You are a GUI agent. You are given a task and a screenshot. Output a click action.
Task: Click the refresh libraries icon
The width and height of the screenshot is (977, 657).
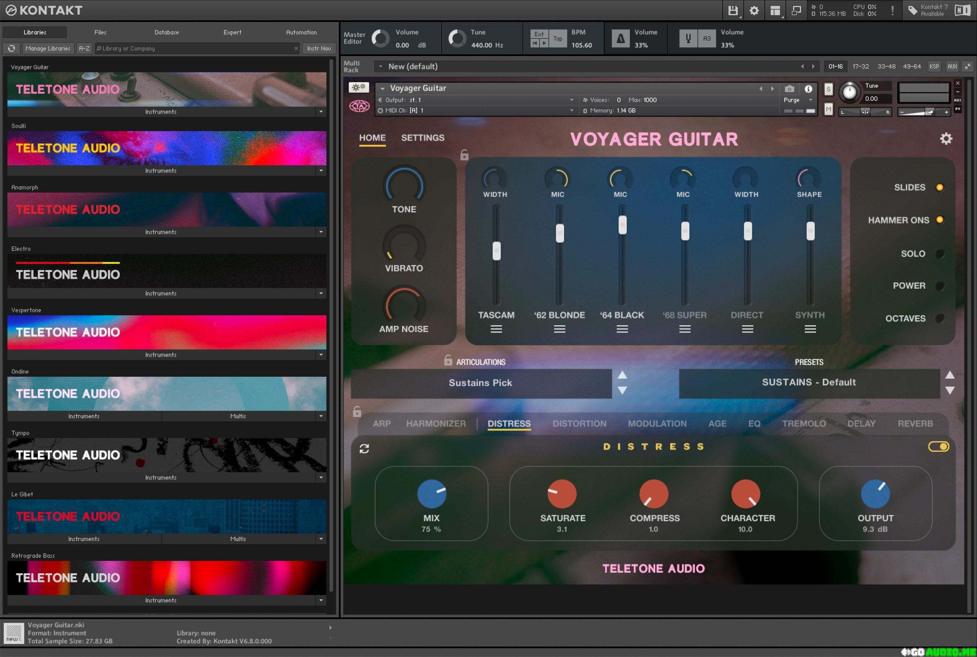[11, 48]
